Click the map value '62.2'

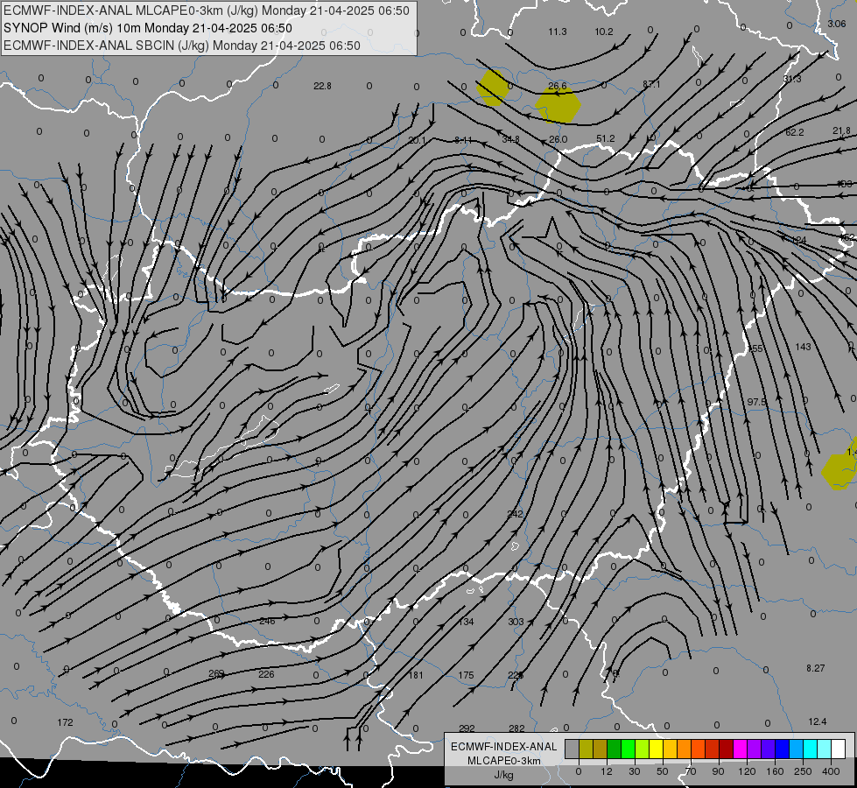795,132
